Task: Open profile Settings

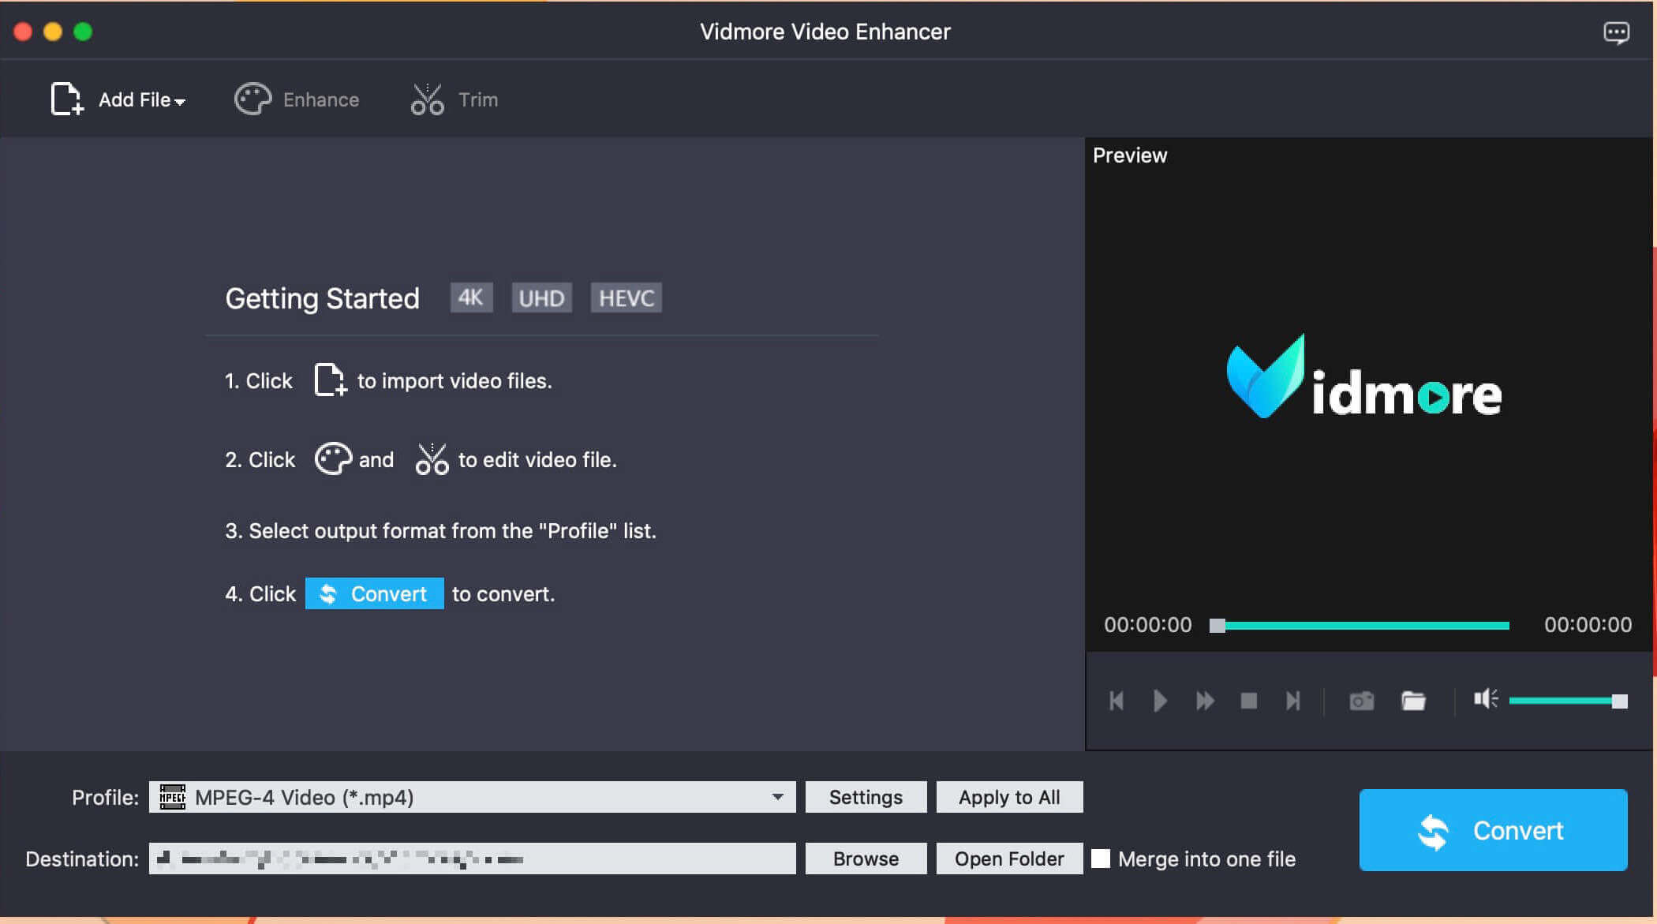Action: tap(866, 797)
